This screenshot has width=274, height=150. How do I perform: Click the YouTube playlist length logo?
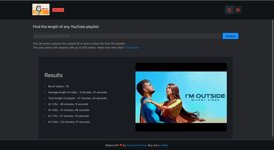41,10
